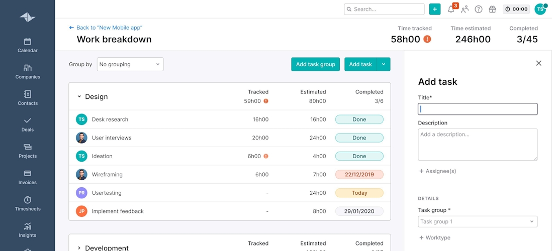Viewport: 552px width, 251px height.
Task: Open Timesheets from the sidebar
Action: 28,203
